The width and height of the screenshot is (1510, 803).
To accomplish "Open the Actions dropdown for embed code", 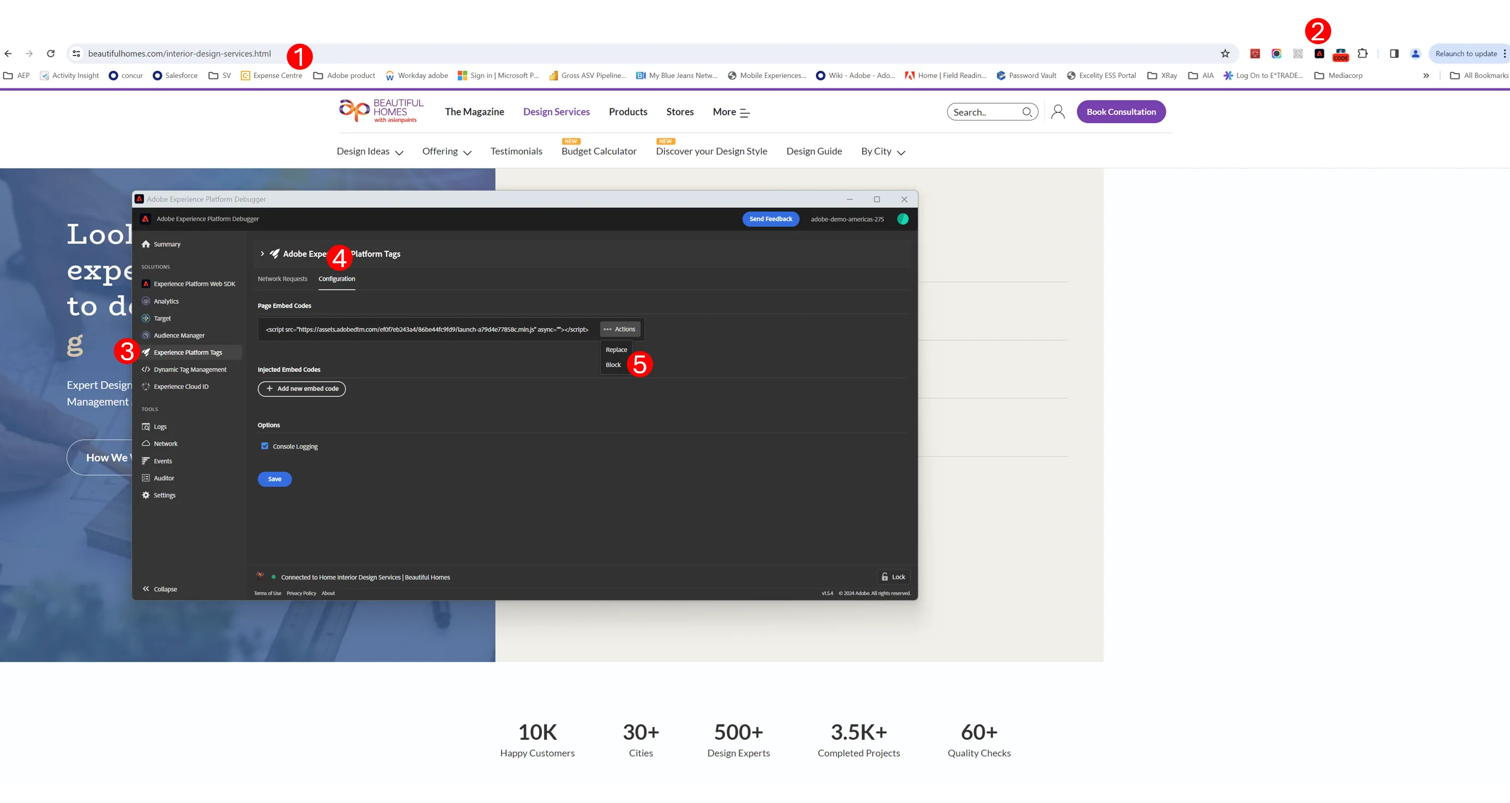I will coord(620,329).
